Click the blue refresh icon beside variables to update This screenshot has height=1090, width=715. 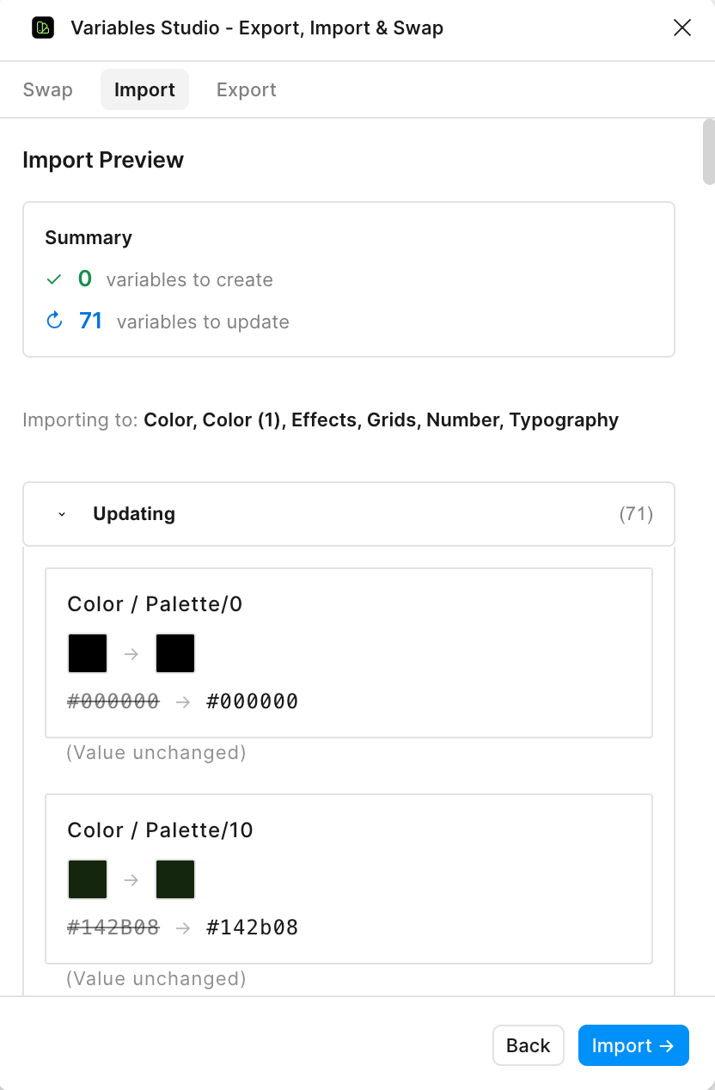click(x=53, y=320)
